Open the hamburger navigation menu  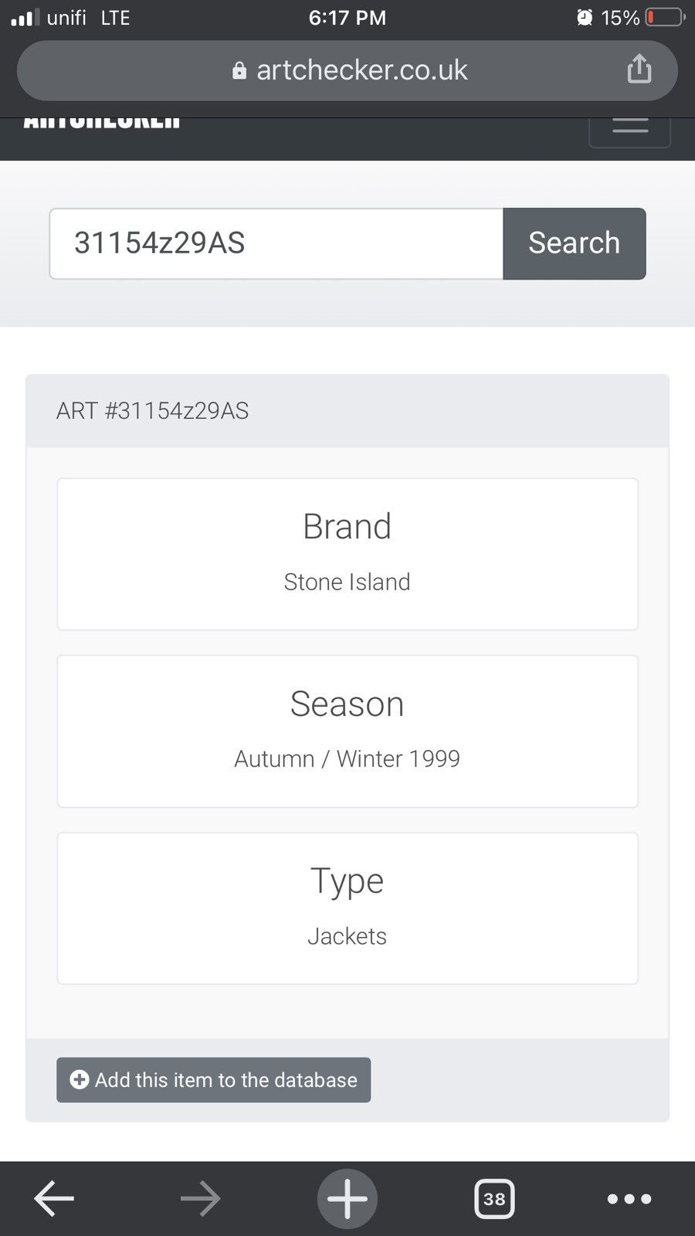(x=630, y=131)
